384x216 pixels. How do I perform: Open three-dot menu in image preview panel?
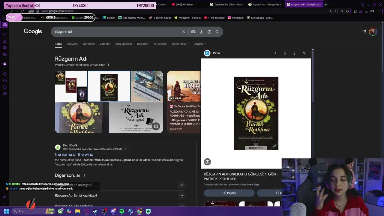pos(295,53)
